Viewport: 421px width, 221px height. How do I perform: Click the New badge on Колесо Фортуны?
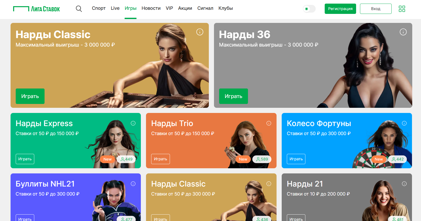pos(379,159)
